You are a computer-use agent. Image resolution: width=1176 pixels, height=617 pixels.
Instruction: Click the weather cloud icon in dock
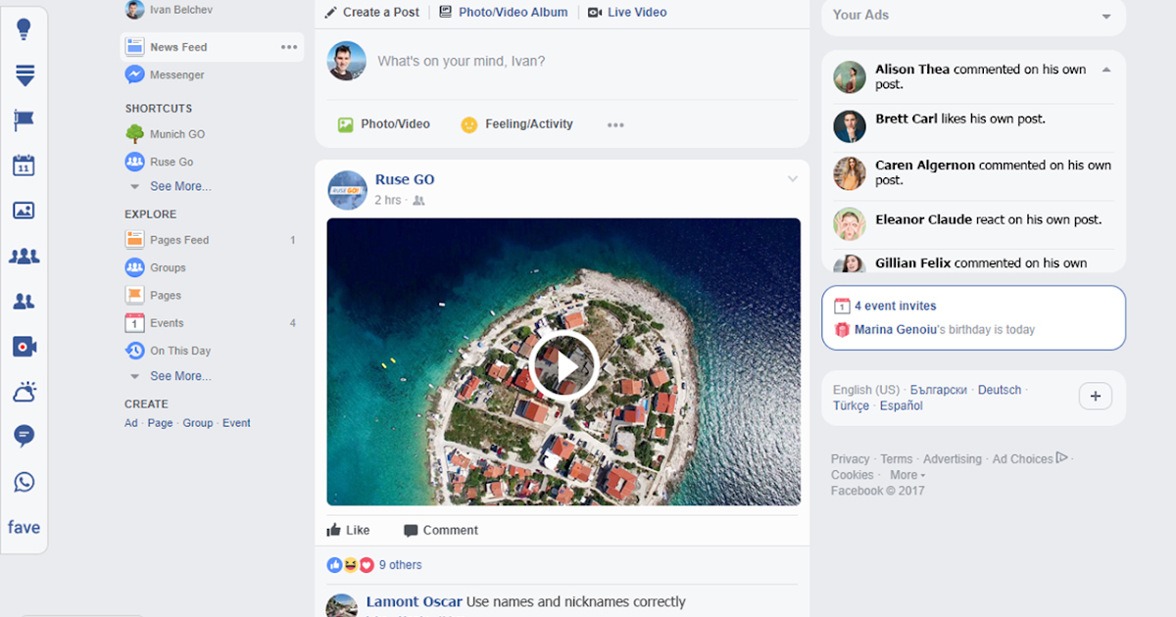24,392
